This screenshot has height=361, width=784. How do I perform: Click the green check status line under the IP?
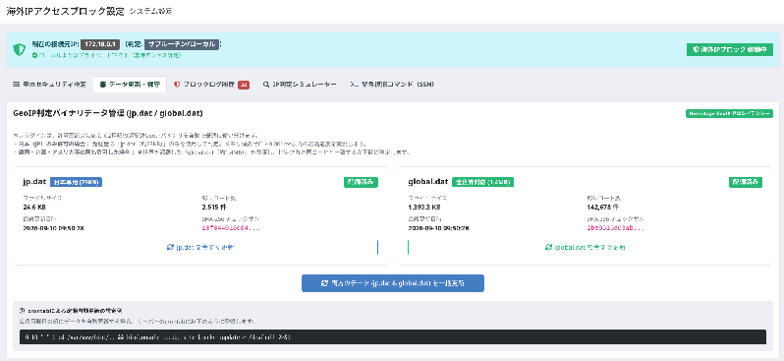(106, 56)
